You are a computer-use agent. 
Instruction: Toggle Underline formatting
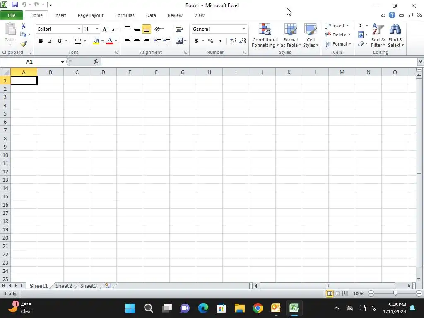coord(60,41)
